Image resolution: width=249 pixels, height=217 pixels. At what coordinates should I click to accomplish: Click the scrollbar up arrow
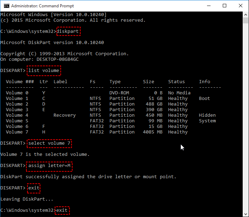pos(246,15)
